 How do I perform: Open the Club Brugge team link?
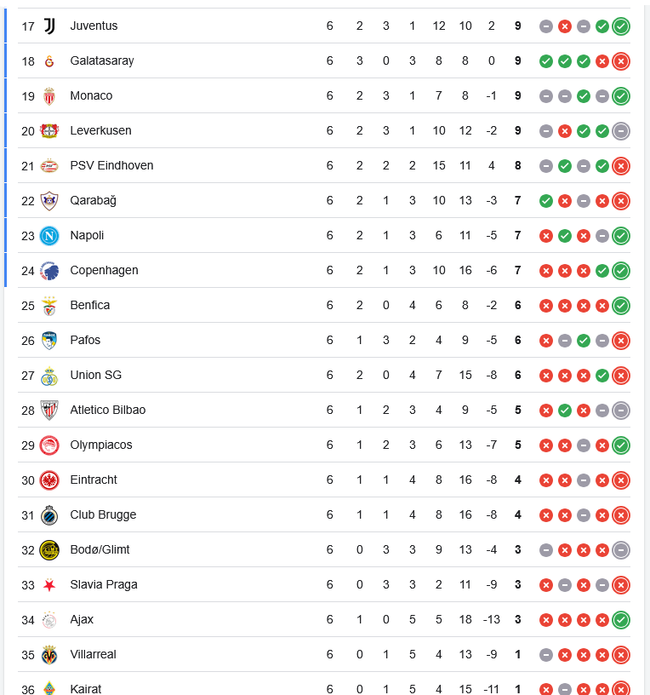103,515
